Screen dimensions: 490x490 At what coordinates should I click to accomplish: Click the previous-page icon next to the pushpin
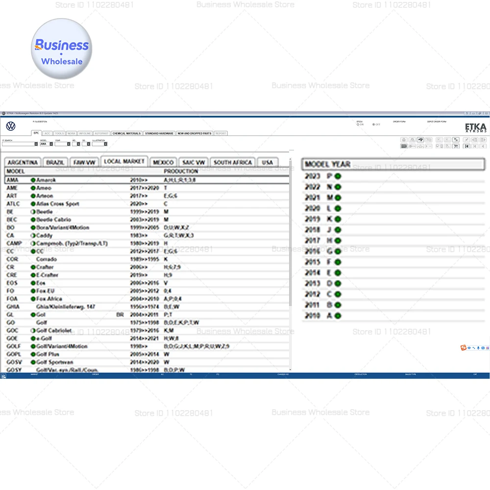click(x=475, y=140)
